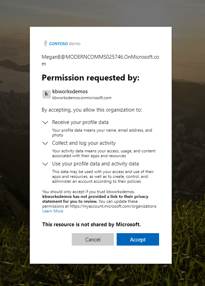Select the Receive your profile data heading

pyautogui.click(x=80, y=122)
